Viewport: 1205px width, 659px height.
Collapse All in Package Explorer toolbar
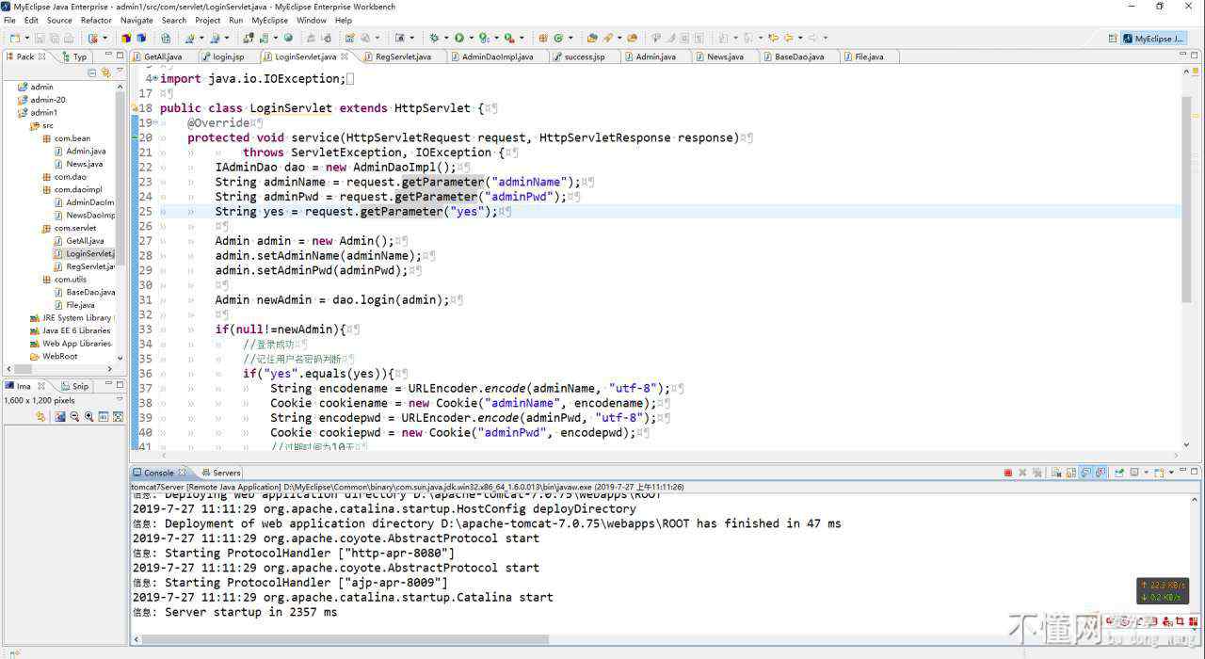91,72
